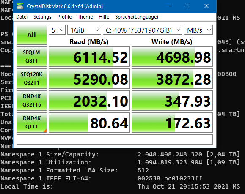Close the CrystalDiskMark window
The image size is (245, 194).
(x=206, y=6)
